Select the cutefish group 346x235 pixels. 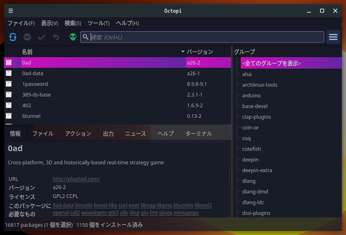(x=252, y=149)
